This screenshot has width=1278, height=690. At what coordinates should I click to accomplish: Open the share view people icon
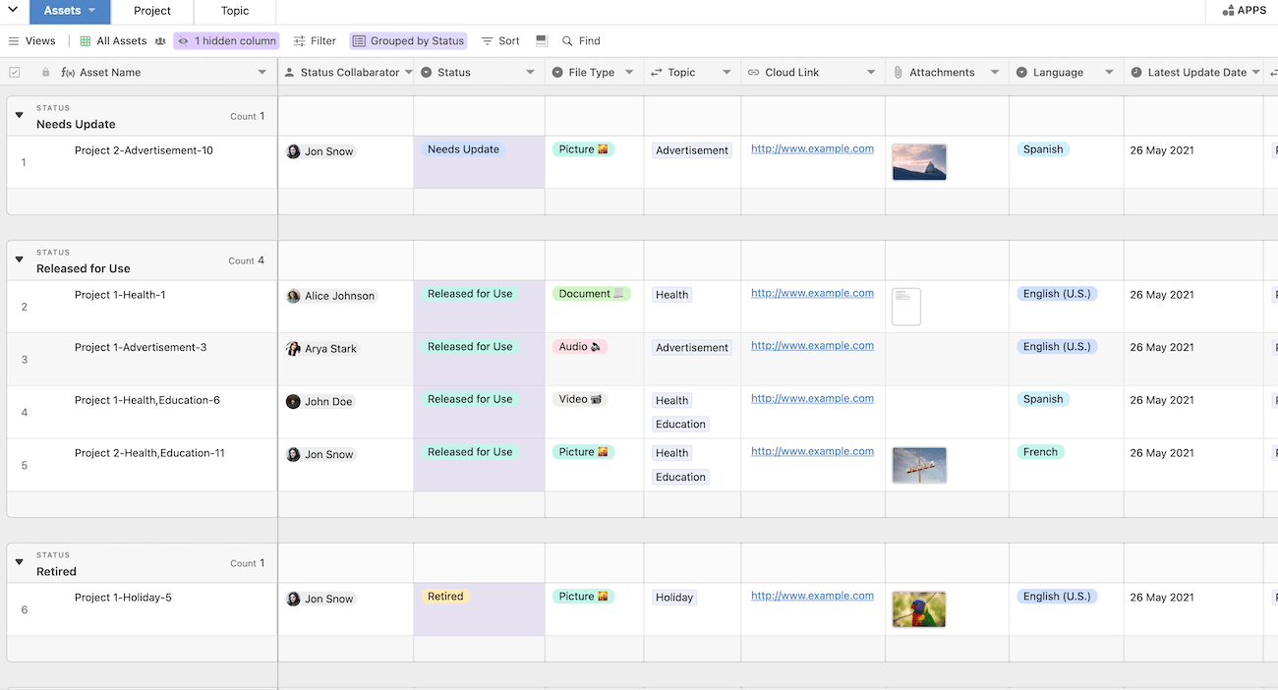click(x=160, y=41)
